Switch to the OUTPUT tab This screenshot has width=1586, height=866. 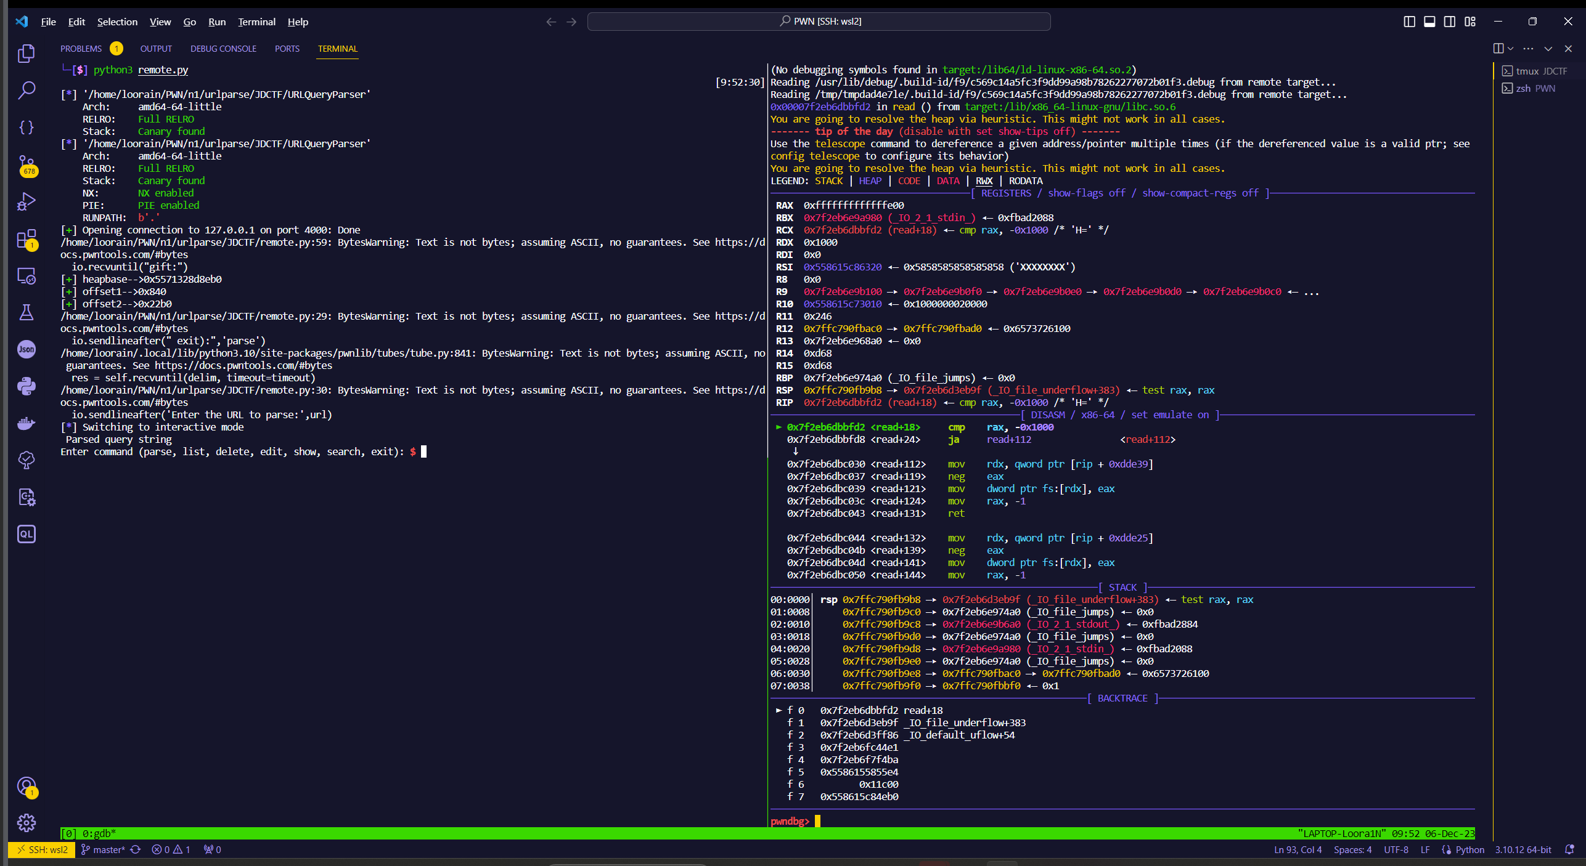[x=156, y=49]
